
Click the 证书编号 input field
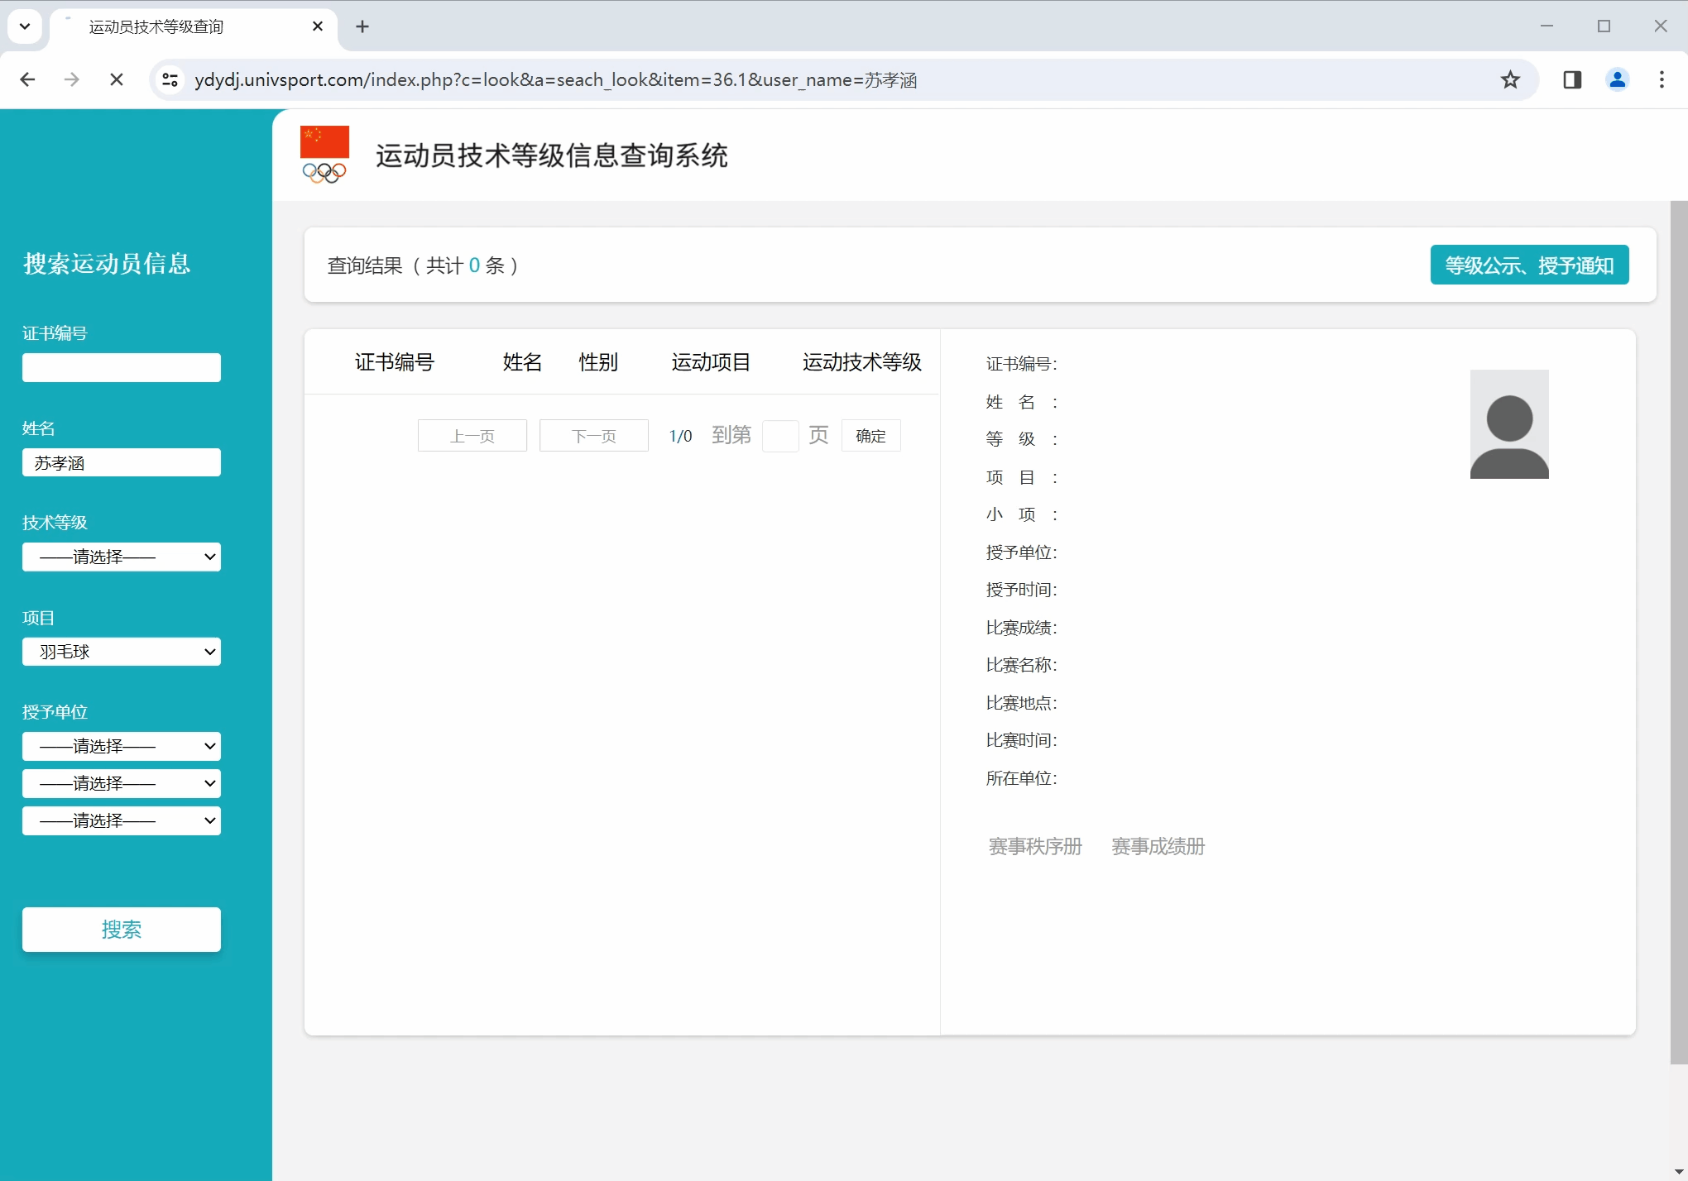coord(122,367)
